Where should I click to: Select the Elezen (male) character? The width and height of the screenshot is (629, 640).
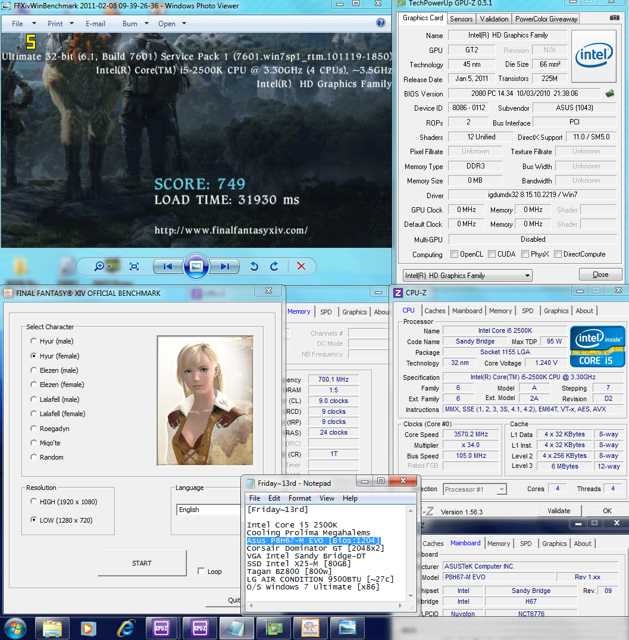pyautogui.click(x=33, y=370)
